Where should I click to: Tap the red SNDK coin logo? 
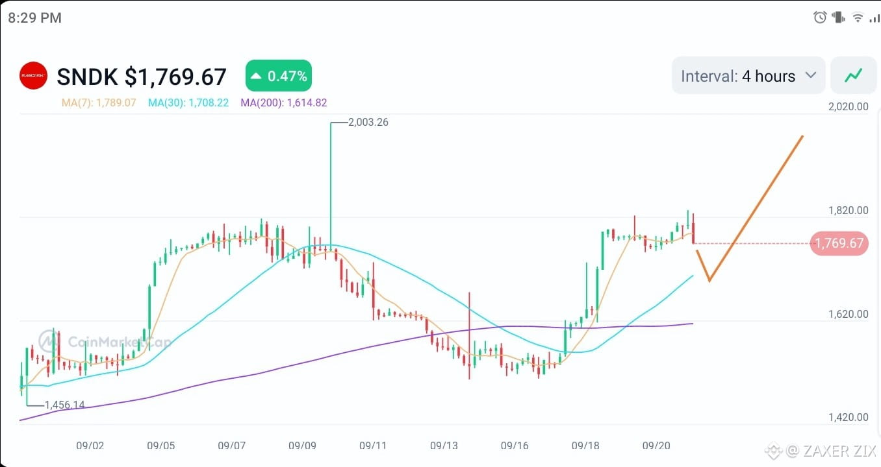point(33,77)
